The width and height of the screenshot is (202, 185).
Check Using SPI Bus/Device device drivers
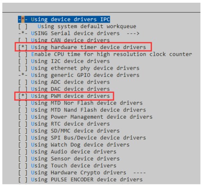coord(82,138)
